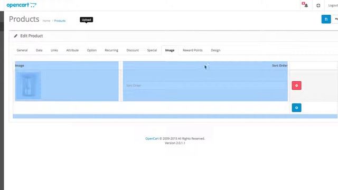
Task: Focus the Sort Order input field
Action: coord(205,85)
